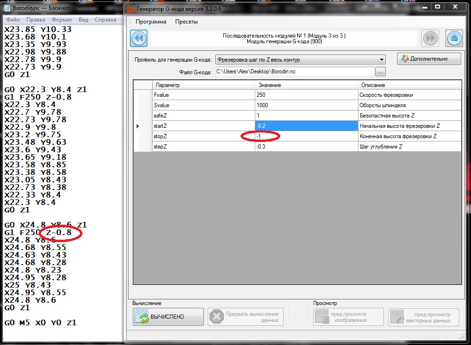Viewport: 471px width, 345px height.
Task: Click the safeZ parameter name cell
Action: pyautogui.click(x=203, y=116)
